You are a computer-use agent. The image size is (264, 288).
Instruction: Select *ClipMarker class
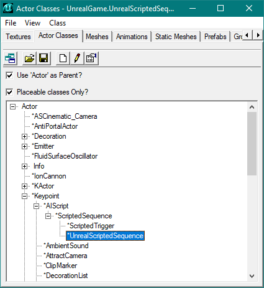pyautogui.click(x=60, y=266)
